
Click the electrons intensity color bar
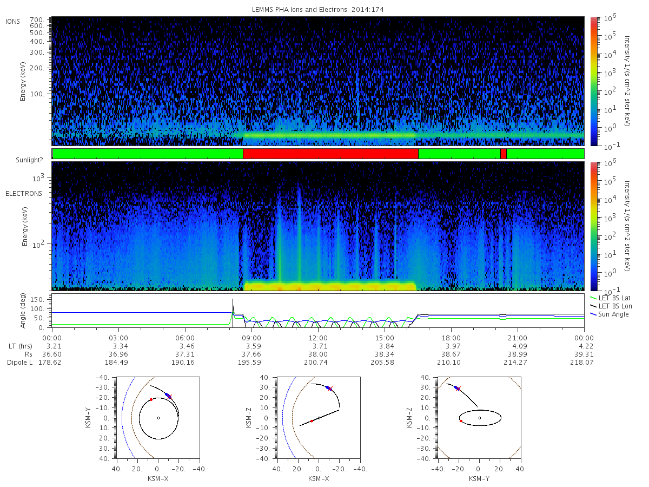point(593,226)
